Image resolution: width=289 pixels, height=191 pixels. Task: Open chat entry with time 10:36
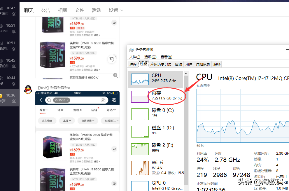(x=10, y=98)
